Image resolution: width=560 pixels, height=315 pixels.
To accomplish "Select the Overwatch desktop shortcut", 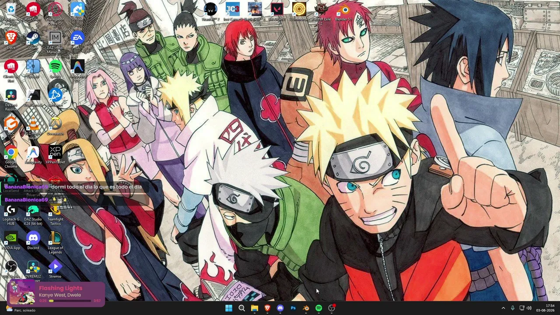I will pos(55,126).
